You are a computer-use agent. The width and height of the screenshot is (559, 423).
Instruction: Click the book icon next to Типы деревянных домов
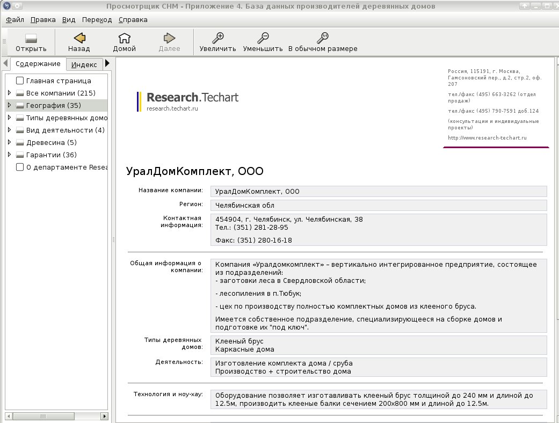click(x=20, y=118)
